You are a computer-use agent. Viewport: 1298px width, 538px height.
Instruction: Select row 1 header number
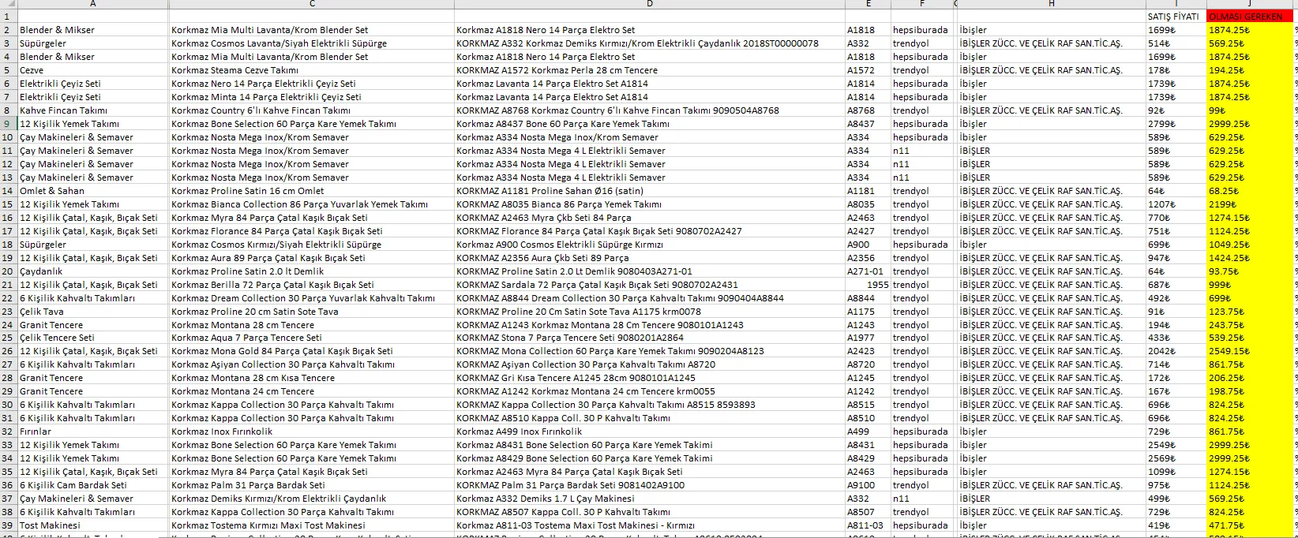point(8,17)
